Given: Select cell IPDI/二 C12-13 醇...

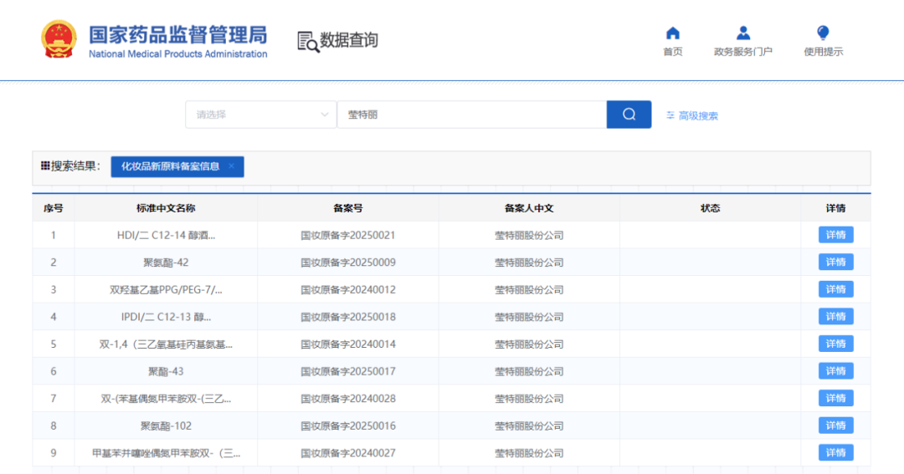Looking at the screenshot, I should (166, 317).
